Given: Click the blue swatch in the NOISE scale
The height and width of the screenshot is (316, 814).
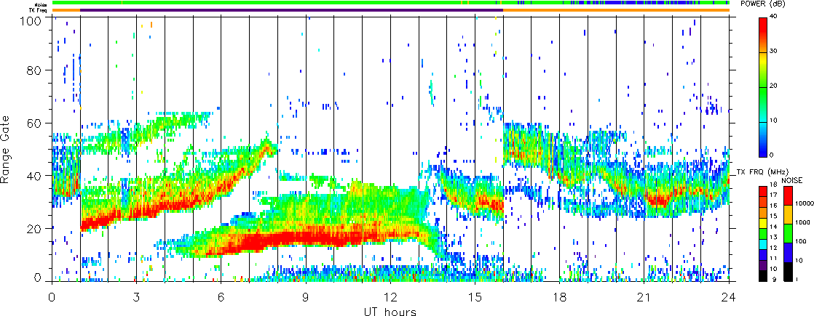Looking at the screenshot, I should tap(788, 252).
